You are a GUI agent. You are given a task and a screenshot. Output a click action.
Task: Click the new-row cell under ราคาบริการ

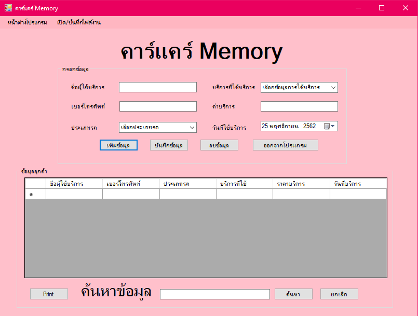tap(301, 194)
